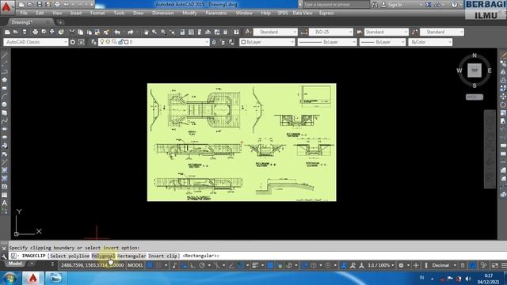Click the Sign In button
This screenshot has width=507, height=285.
click(395, 5)
